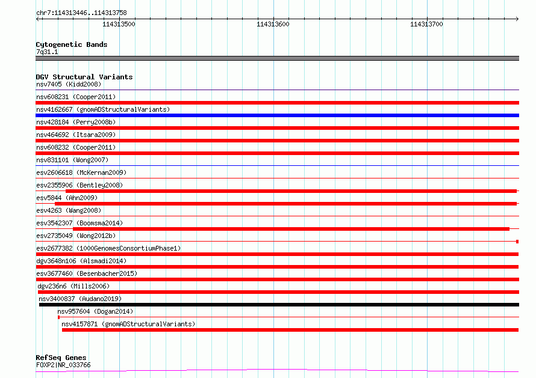Click the red bar under dgv236n6
The width and height of the screenshot is (536, 378).
point(279,292)
